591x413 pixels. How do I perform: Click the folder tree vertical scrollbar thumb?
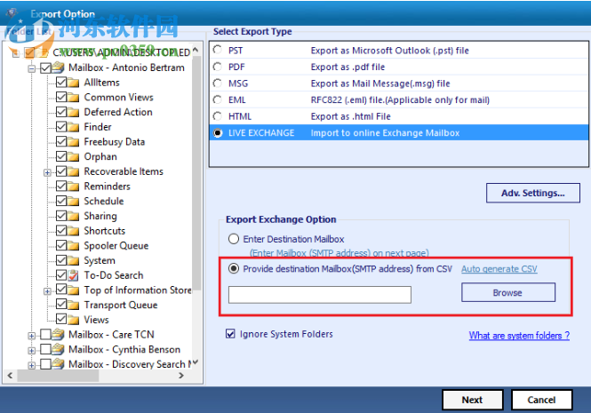[196, 171]
